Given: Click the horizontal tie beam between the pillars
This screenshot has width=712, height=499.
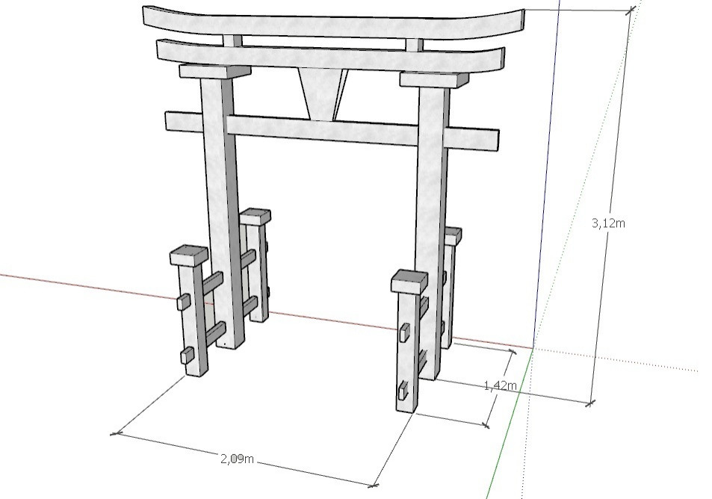Looking at the screenshot, I should point(321,130).
